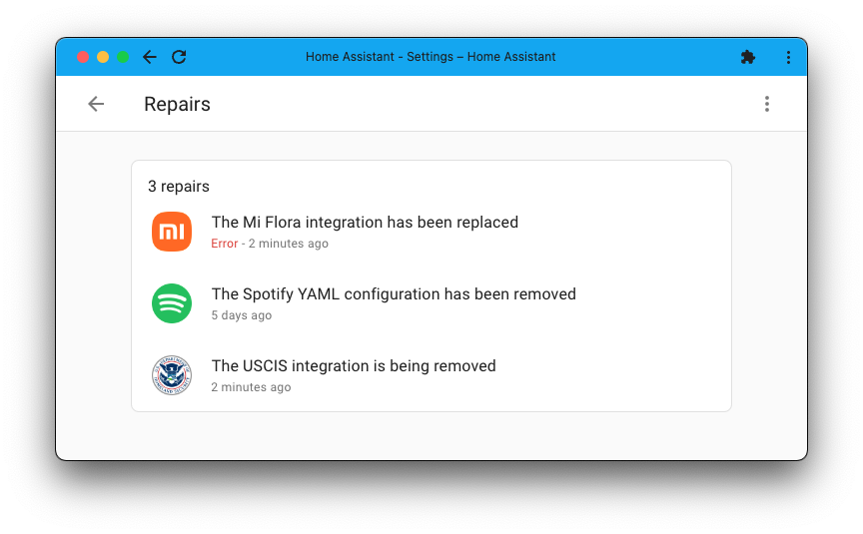This screenshot has width=863, height=534.
Task: Close the window with the red button
Action: pyautogui.click(x=83, y=57)
